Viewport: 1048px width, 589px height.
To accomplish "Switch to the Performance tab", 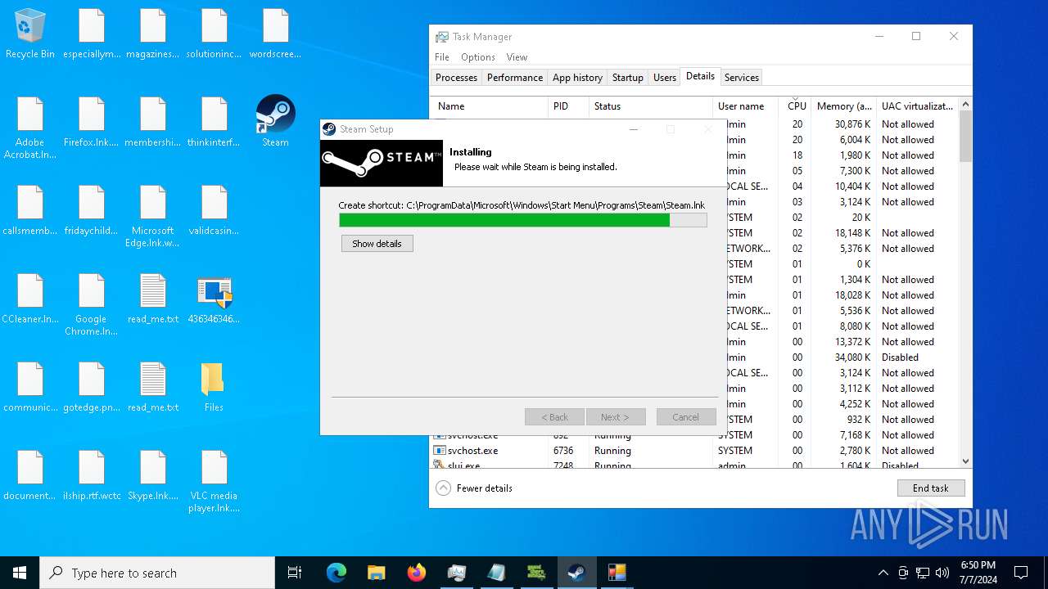I will pos(515,78).
